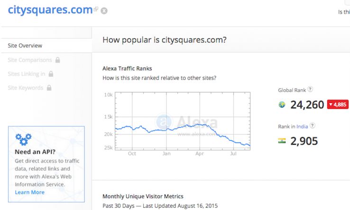Click the question mark beside Rank in India
350x210 pixels.
pyautogui.click(x=313, y=126)
